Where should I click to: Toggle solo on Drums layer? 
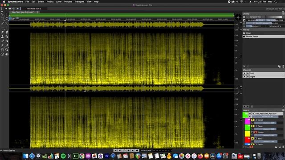coord(256,132)
